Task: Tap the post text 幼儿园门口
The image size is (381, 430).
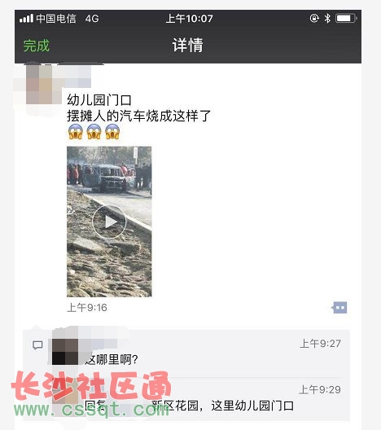Action: 99,100
